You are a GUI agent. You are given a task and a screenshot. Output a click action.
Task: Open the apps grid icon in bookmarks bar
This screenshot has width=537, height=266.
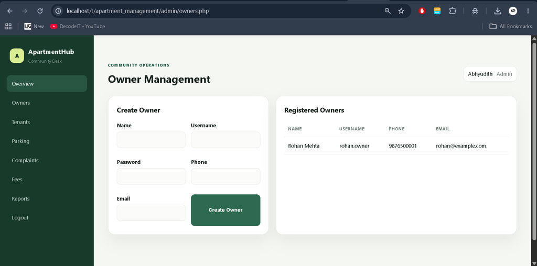(x=8, y=26)
